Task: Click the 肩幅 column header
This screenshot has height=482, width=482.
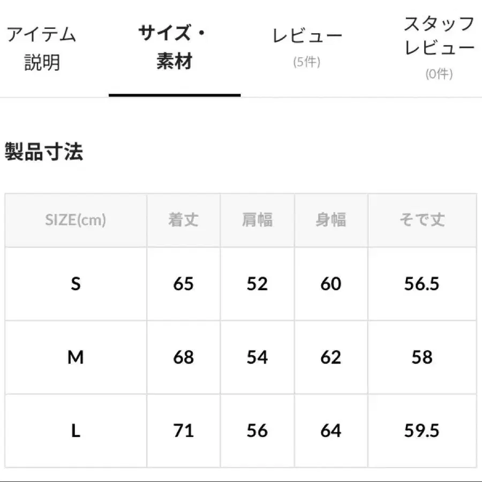Action: tap(257, 220)
